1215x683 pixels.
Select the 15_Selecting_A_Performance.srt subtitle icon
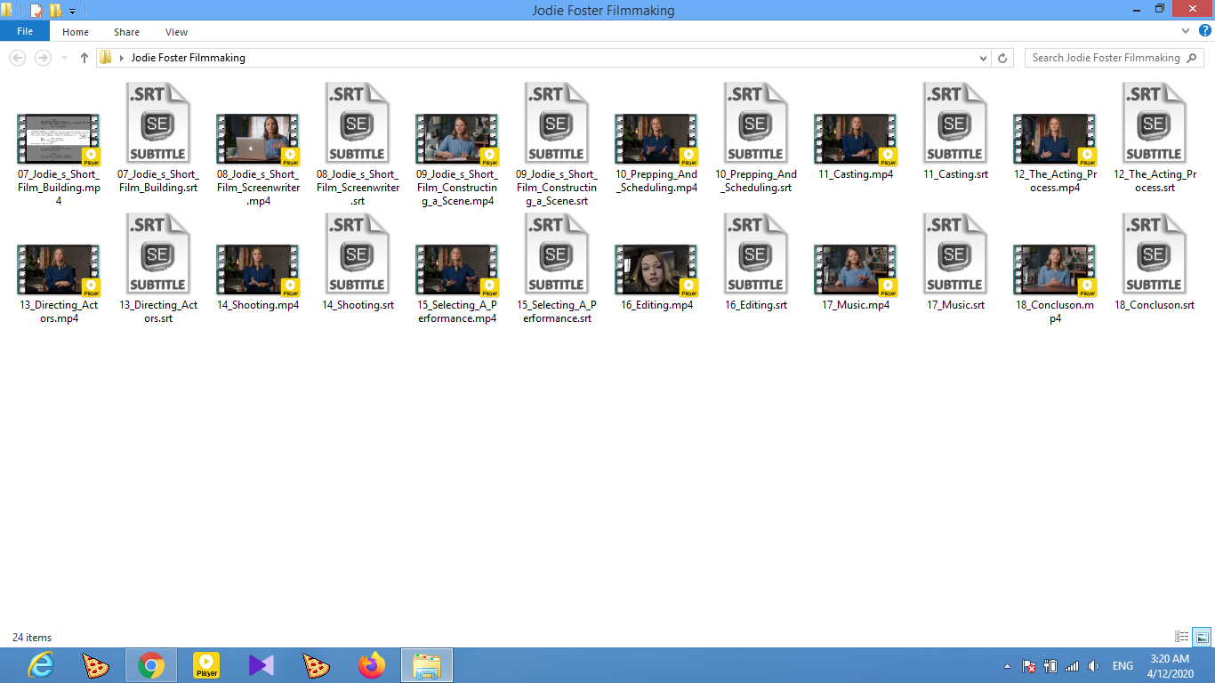point(557,255)
